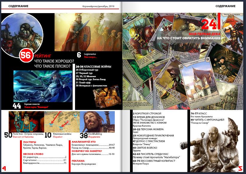Click the large page number 6
Screen dimensions: 246x174
tap(79, 55)
